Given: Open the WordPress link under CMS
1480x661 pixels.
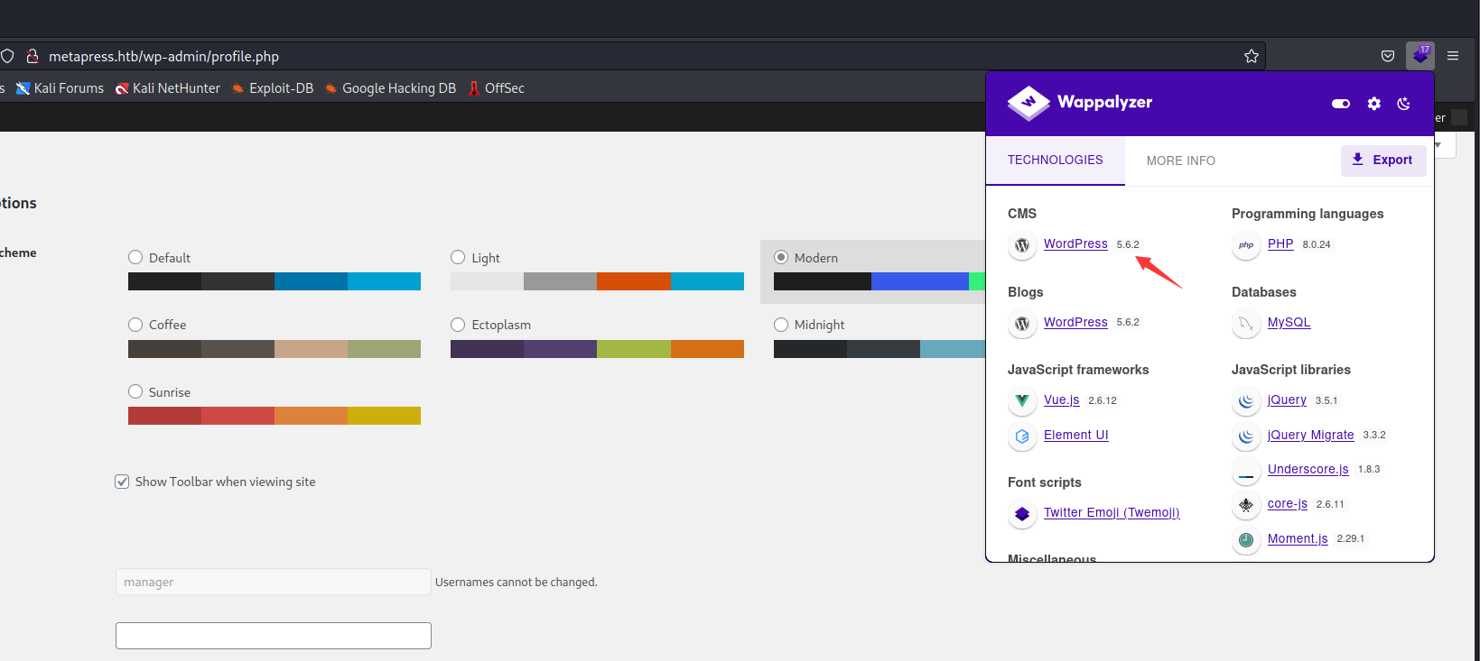Looking at the screenshot, I should tap(1075, 243).
